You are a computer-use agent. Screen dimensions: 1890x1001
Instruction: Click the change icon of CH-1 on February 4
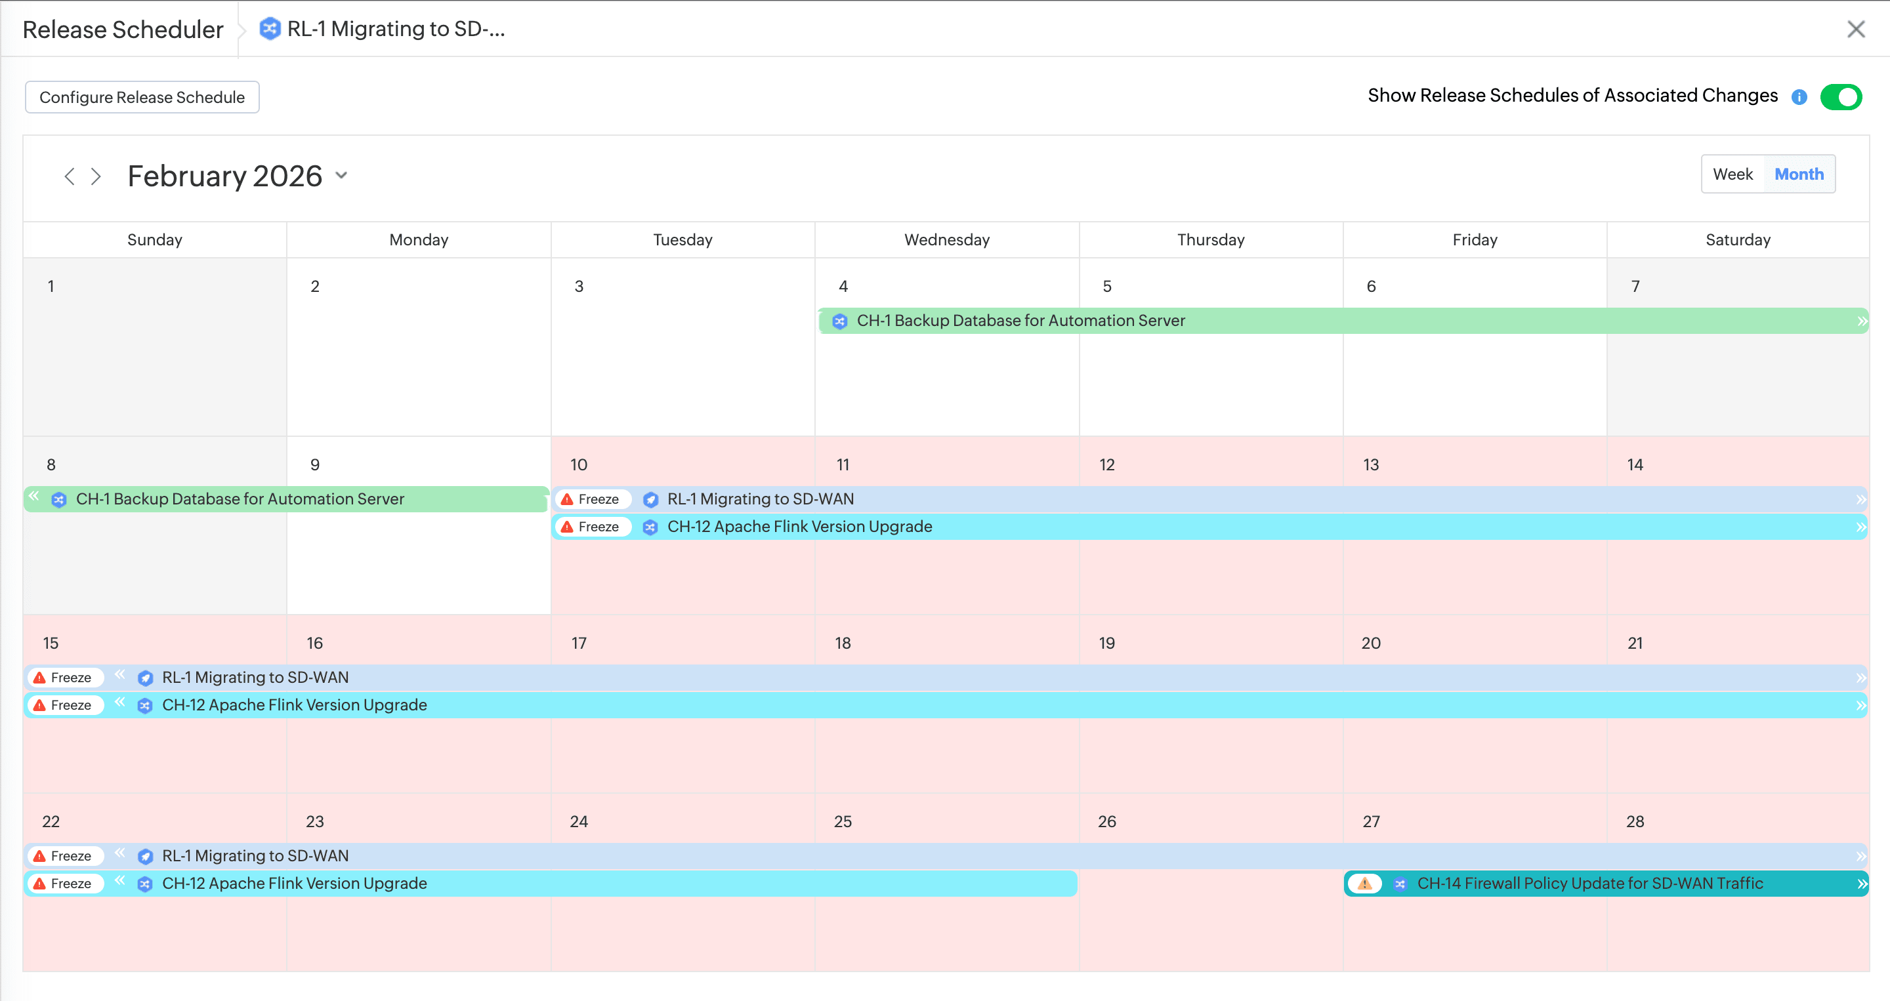[x=839, y=321]
